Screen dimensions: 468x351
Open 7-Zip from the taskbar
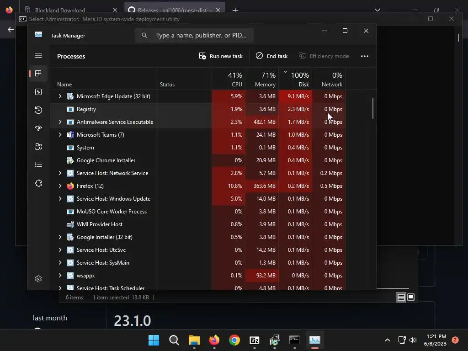tap(254, 340)
